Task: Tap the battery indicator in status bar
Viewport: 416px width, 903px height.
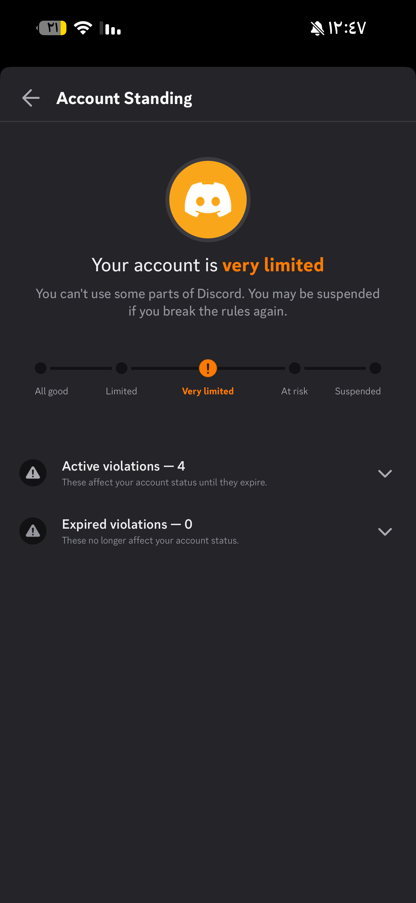Action: coord(52,28)
